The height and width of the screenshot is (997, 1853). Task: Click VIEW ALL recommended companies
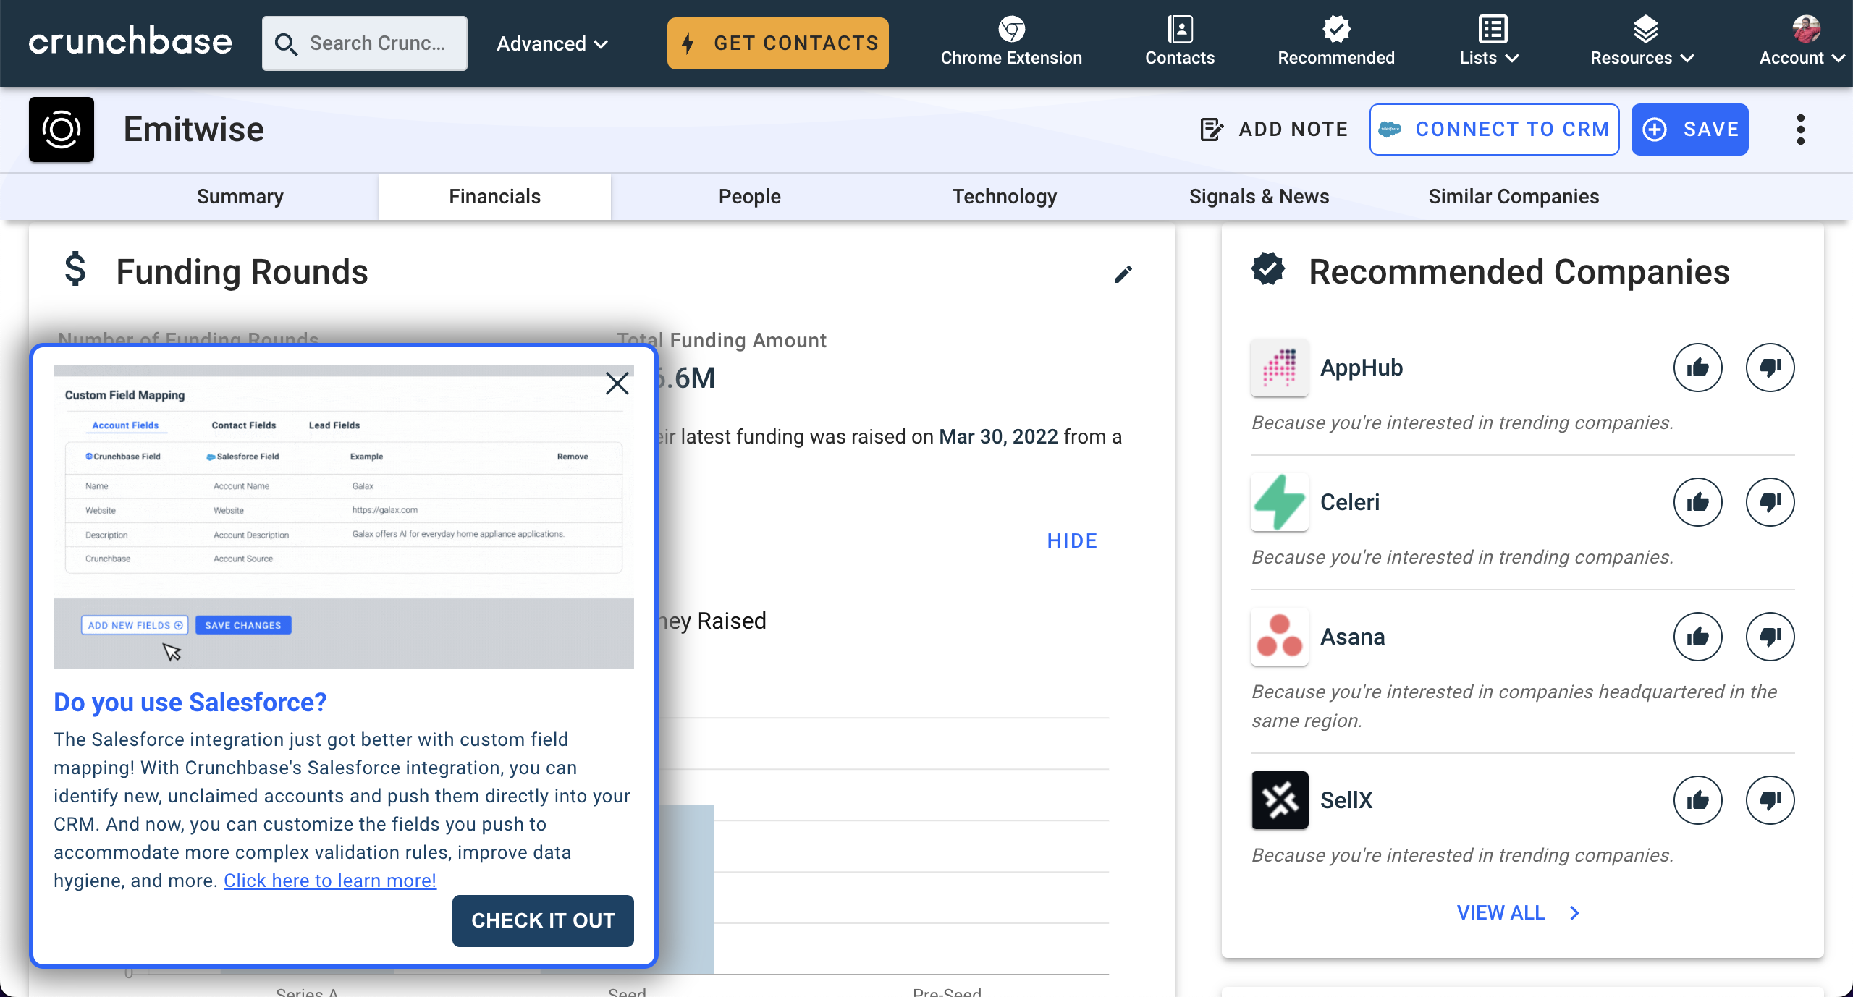point(1519,913)
